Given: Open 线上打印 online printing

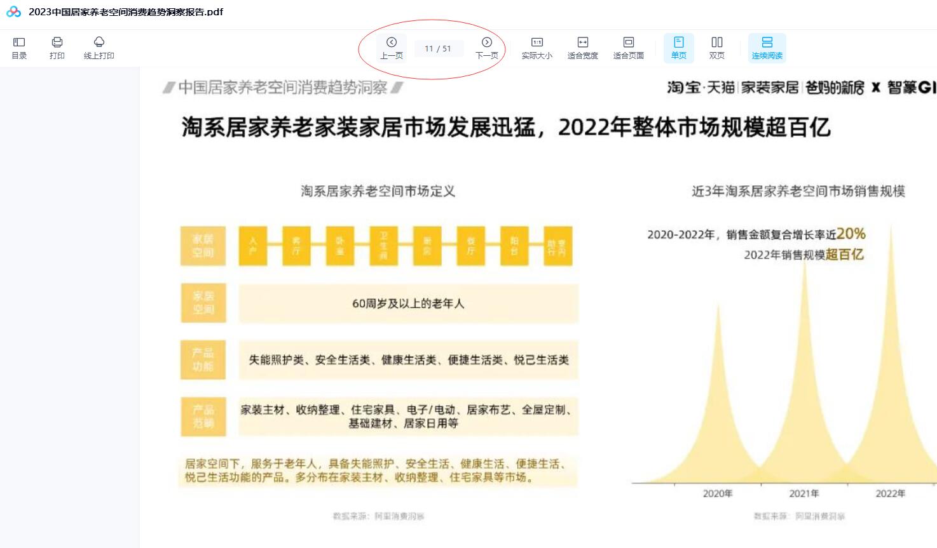Looking at the screenshot, I should tap(99, 48).
